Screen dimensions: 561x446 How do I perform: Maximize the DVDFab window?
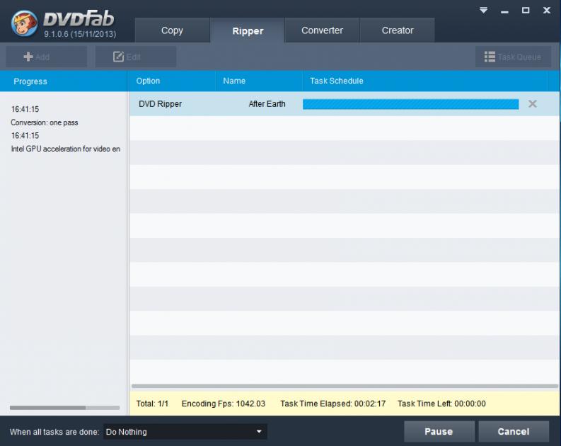(x=526, y=11)
